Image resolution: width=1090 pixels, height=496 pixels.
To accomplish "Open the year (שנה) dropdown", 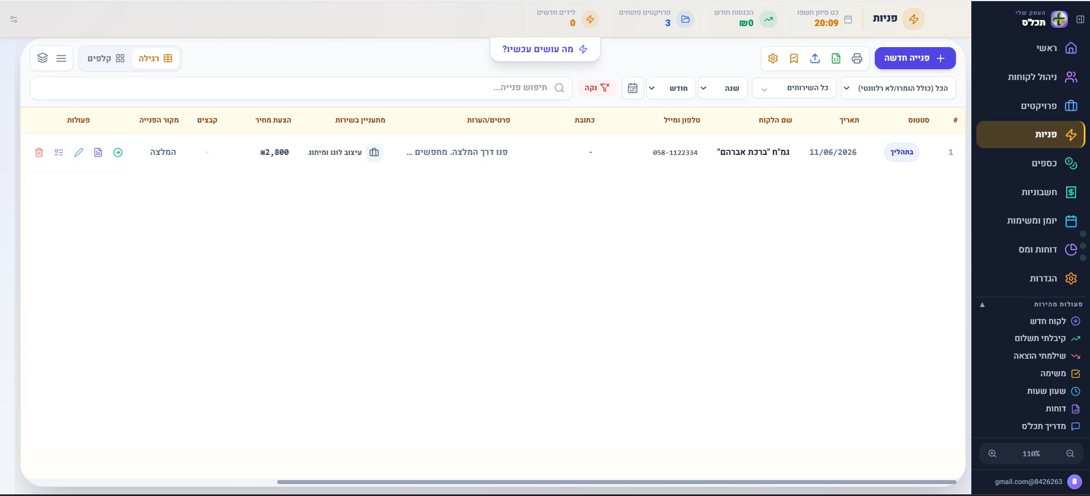I will [x=723, y=88].
